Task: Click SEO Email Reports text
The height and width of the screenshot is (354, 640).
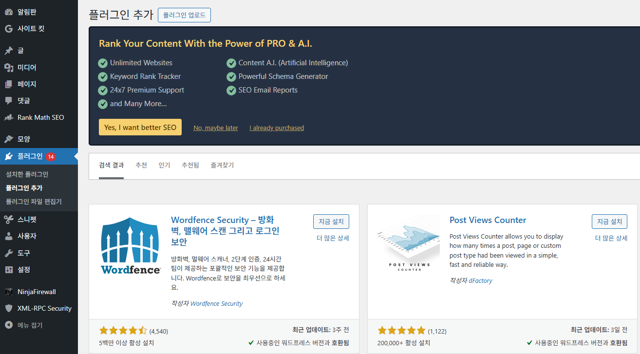Action: pos(268,90)
